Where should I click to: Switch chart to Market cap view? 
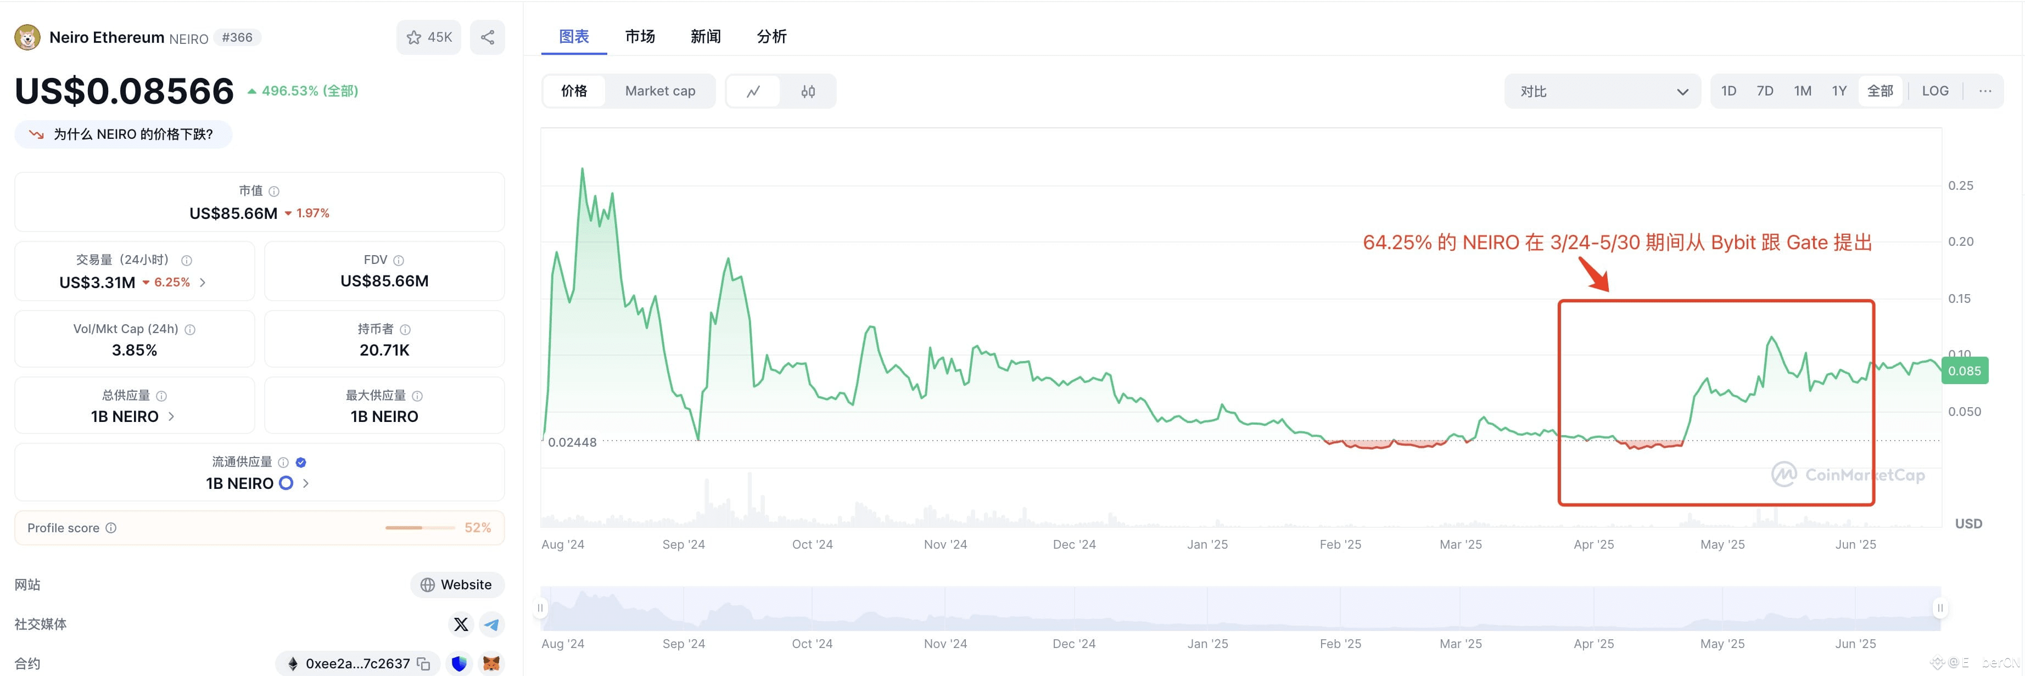(x=661, y=91)
